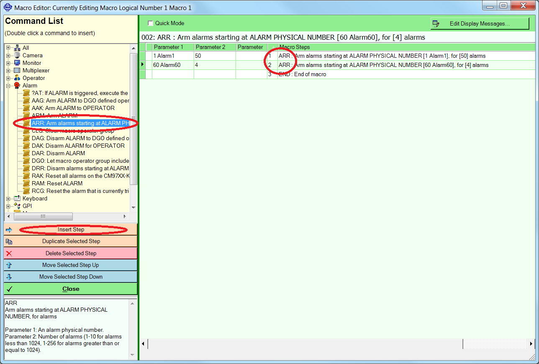Click the Multiplexer category icon
The height and width of the screenshot is (364, 539).
coord(17,70)
